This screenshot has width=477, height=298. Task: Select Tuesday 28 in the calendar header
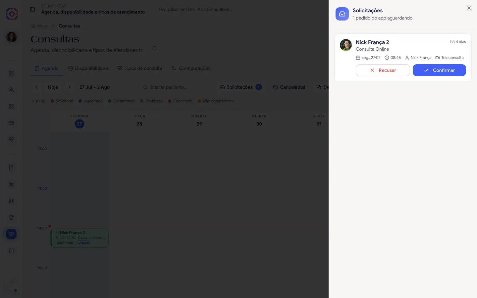139,121
